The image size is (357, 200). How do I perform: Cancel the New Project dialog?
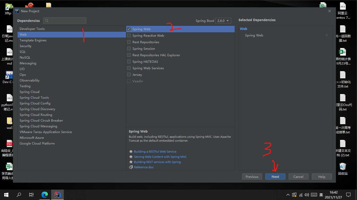[x=298, y=177]
